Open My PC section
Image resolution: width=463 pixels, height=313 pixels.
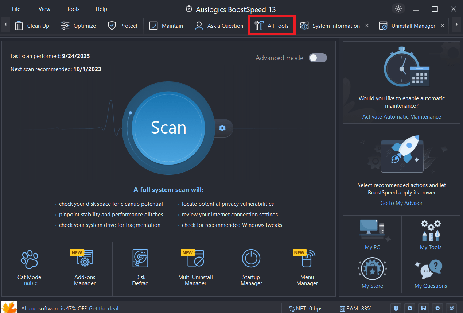click(372, 235)
